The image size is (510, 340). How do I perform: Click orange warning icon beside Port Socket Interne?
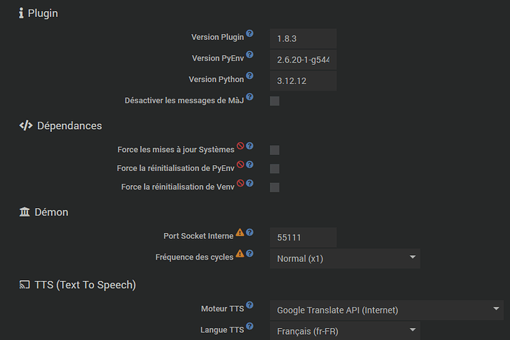coord(239,233)
